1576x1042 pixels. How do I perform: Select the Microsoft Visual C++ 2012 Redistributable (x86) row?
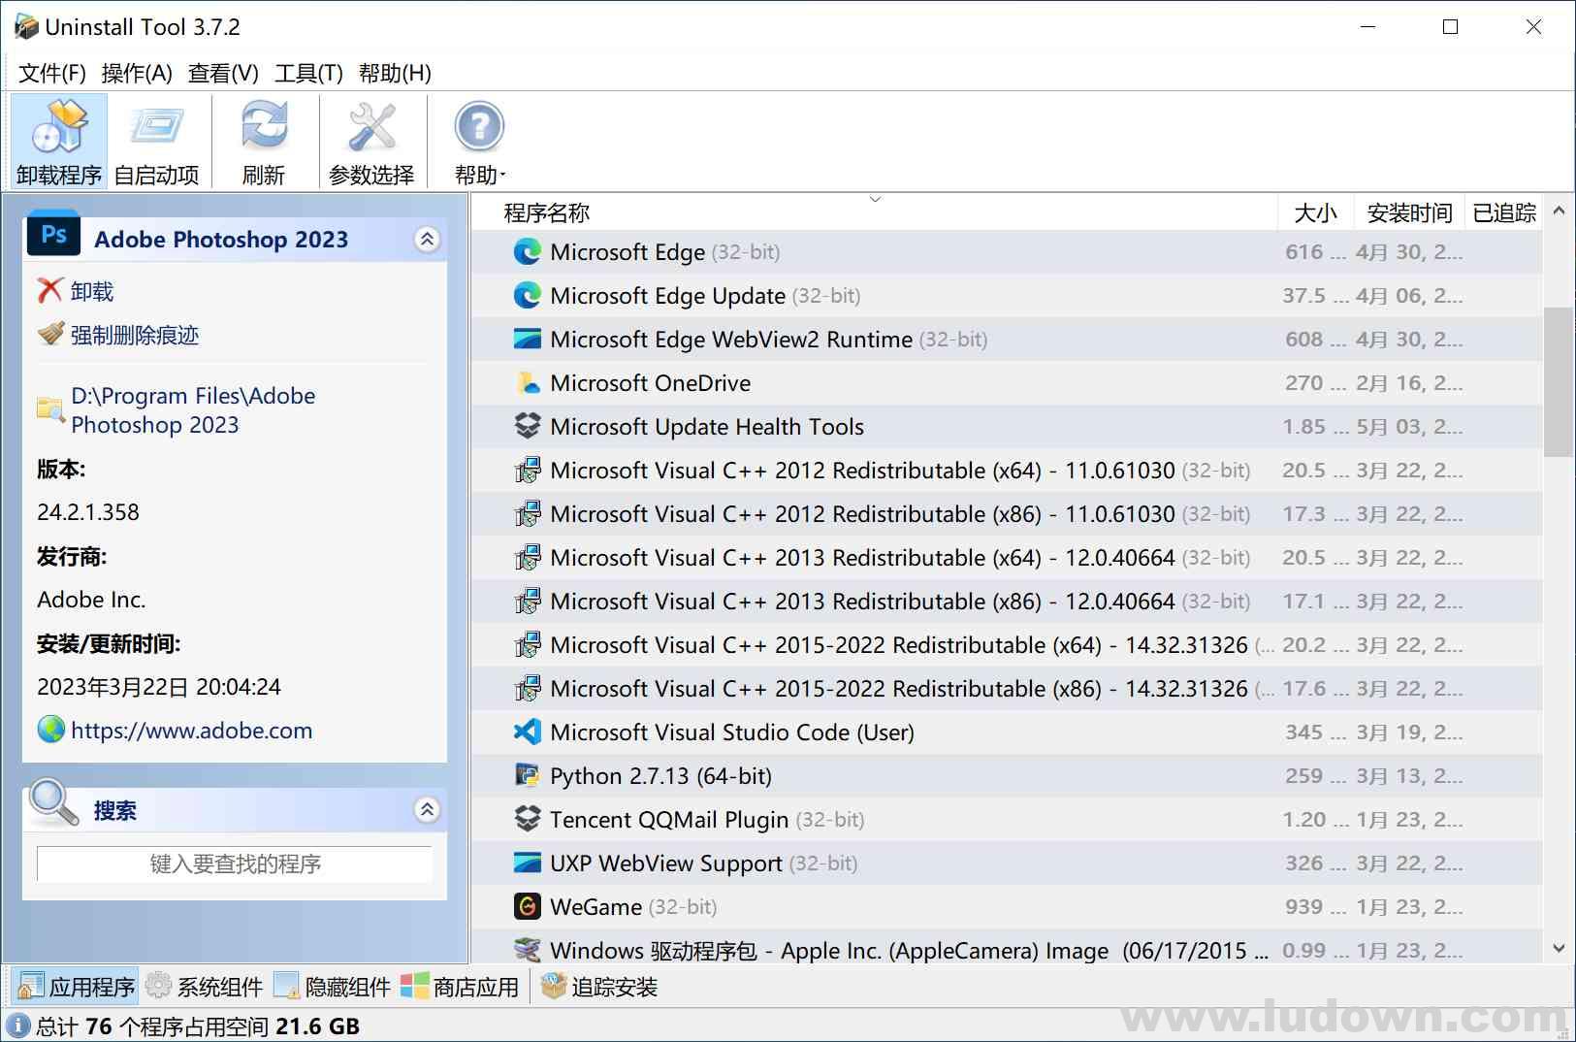coord(1007,514)
